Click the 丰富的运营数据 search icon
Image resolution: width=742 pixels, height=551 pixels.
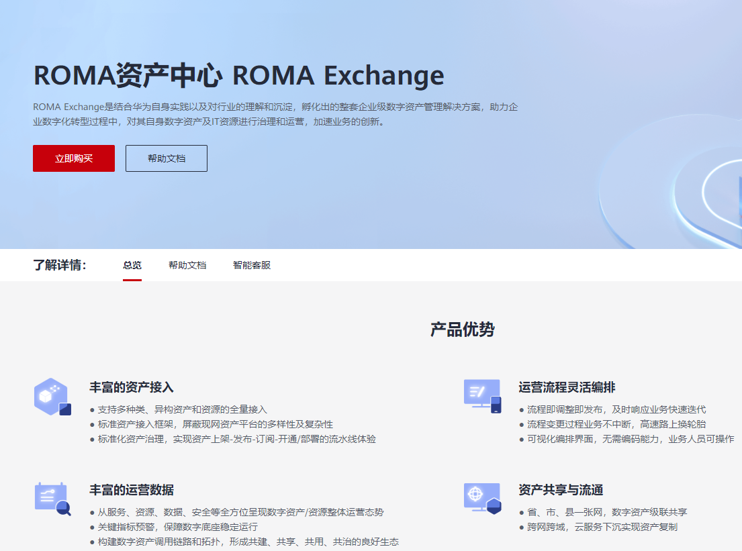[52, 499]
